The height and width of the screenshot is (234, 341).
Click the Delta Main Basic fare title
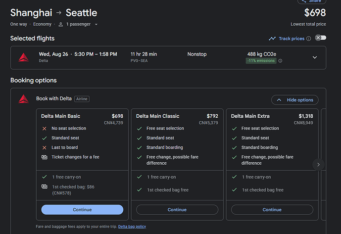(x=61, y=116)
